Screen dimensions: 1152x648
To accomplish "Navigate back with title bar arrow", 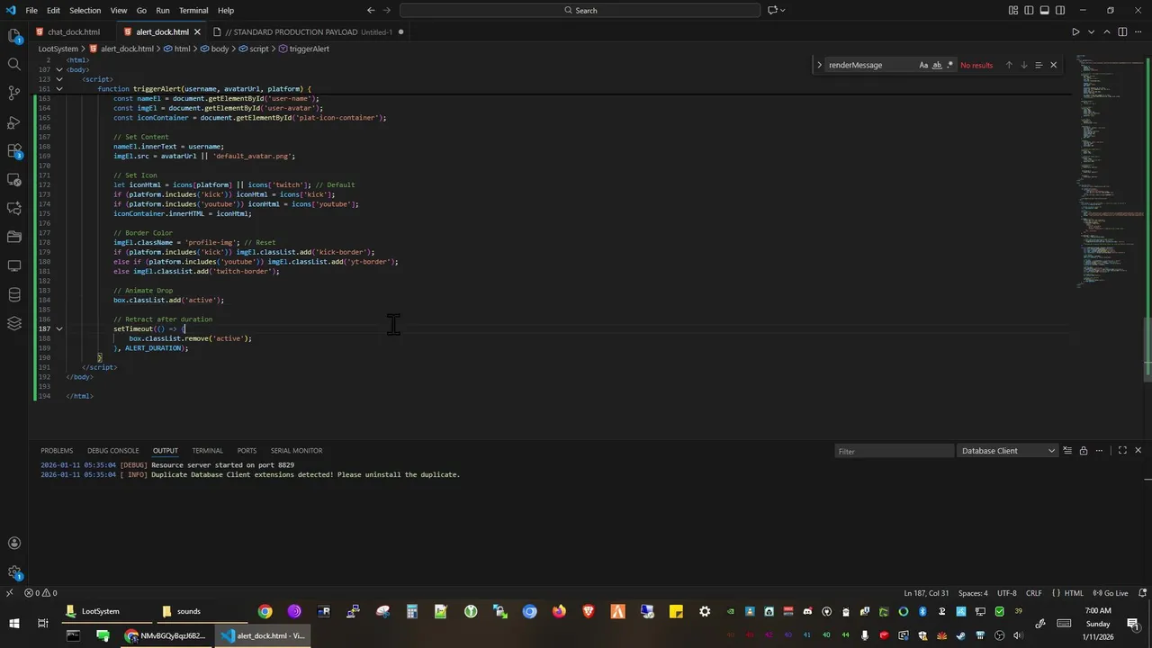I will click(x=371, y=10).
